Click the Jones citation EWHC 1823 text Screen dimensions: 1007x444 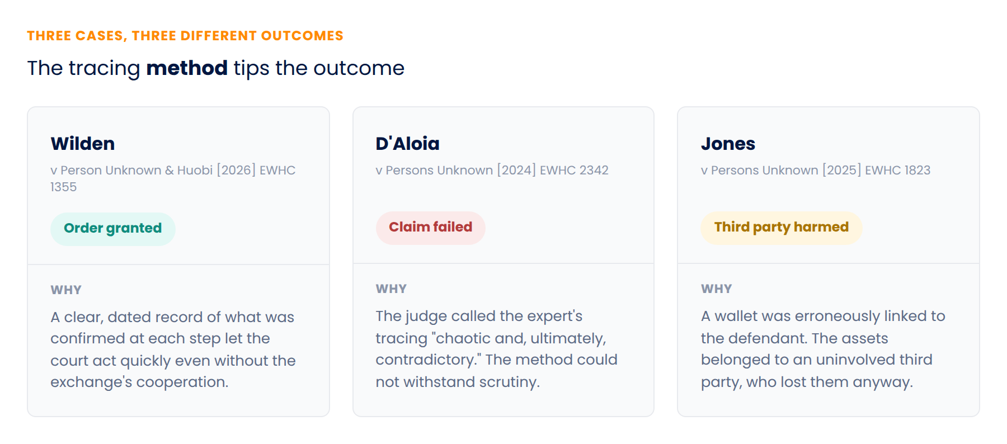pos(816,170)
